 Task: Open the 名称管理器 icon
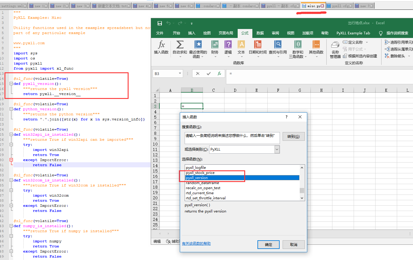(335, 45)
